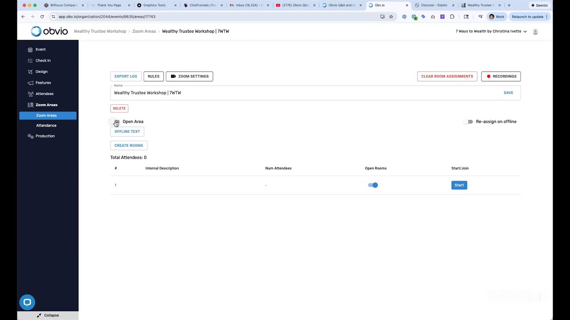Click the Check In checklist icon

[x=30, y=60]
